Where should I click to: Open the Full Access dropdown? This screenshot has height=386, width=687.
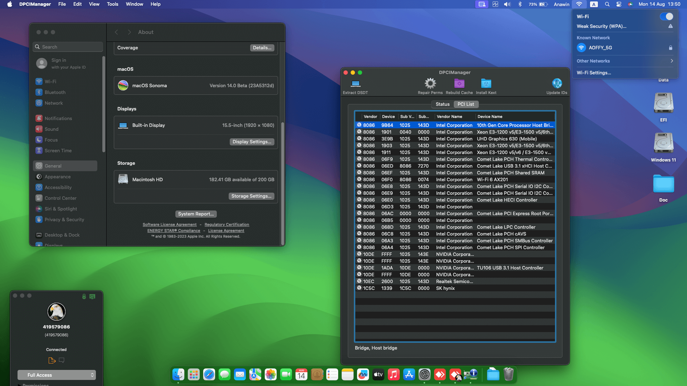[57, 375]
